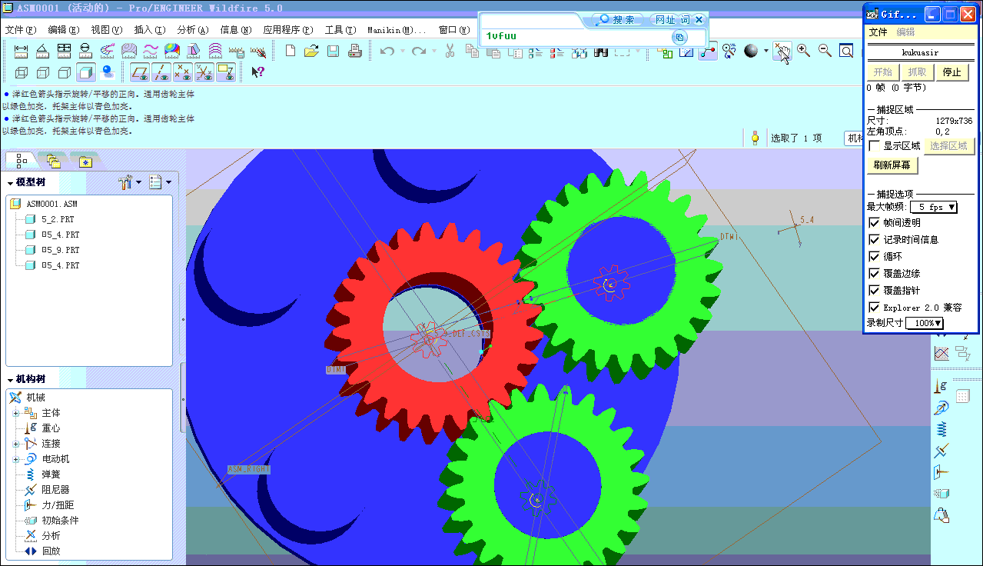The width and height of the screenshot is (983, 566).
Task: Click the shaded curvature analysis icon
Action: click(x=172, y=51)
